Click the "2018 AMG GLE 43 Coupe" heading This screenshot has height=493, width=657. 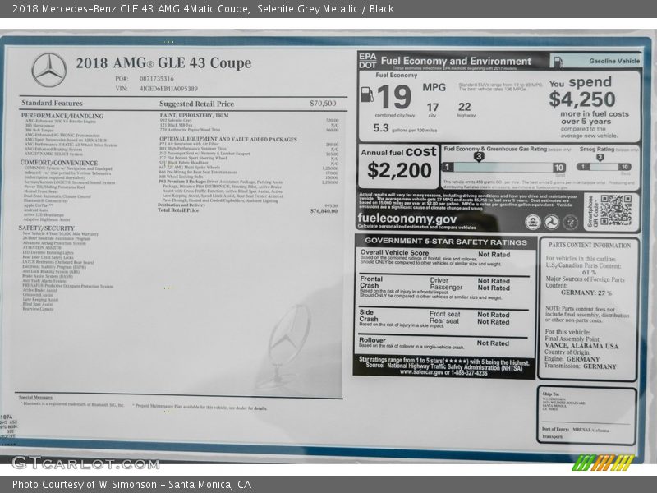point(163,63)
